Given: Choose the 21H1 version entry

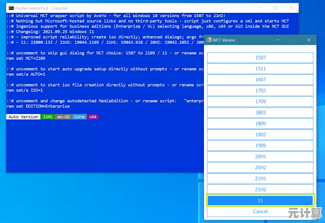Looking at the screenshot, I should (260, 178).
